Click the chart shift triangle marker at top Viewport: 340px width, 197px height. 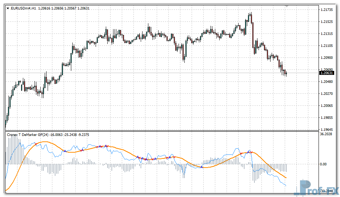tap(287, 6)
